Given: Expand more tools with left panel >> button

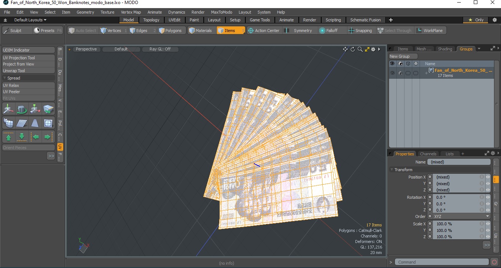Looking at the screenshot, I should 51,156.
